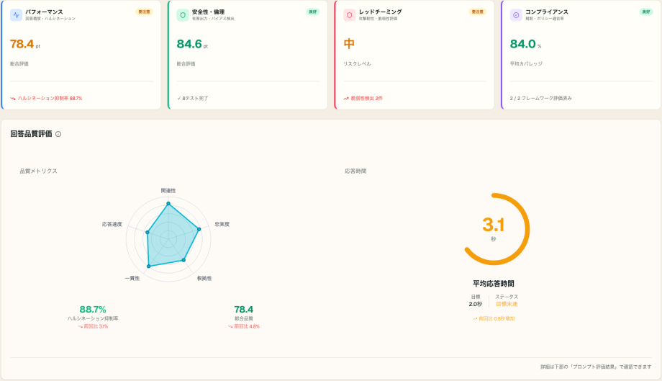Click the 目標未達 status label
Viewport: 662px width, 381px height.
click(507, 304)
